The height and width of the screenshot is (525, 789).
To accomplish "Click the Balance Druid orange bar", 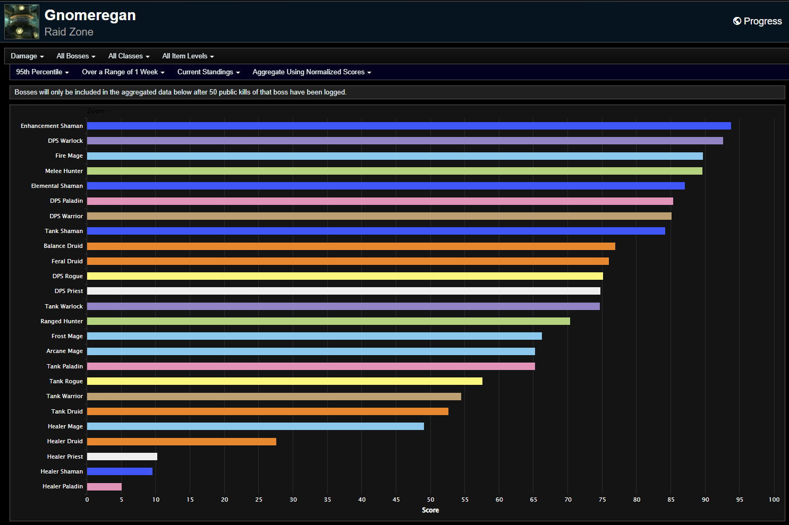I will (x=351, y=246).
